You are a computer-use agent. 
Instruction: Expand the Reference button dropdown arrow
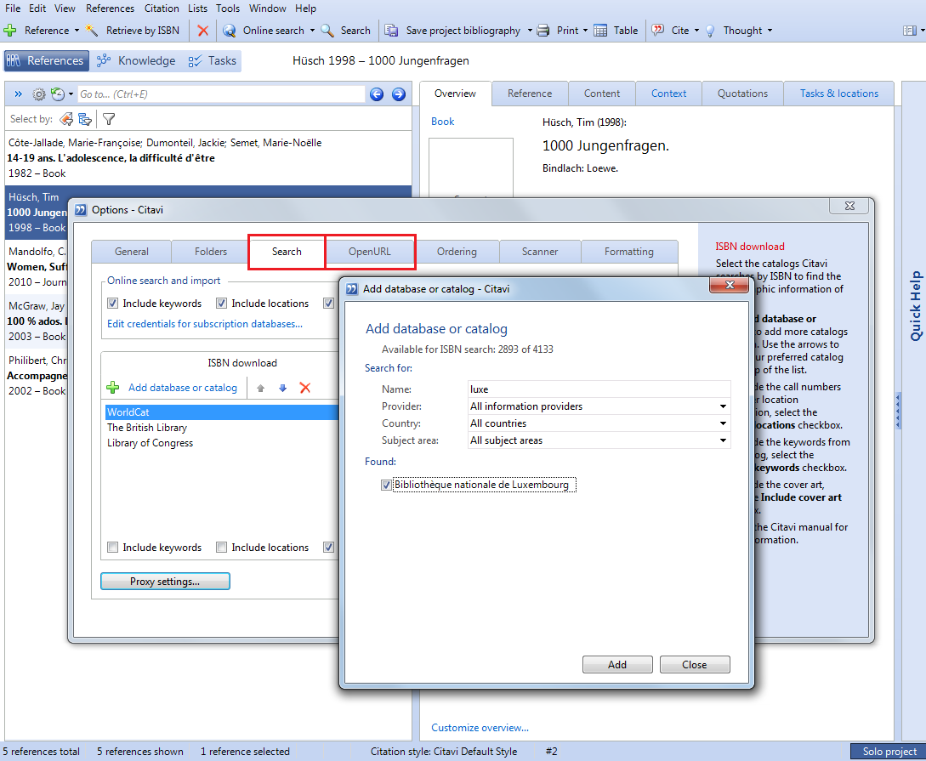click(77, 30)
